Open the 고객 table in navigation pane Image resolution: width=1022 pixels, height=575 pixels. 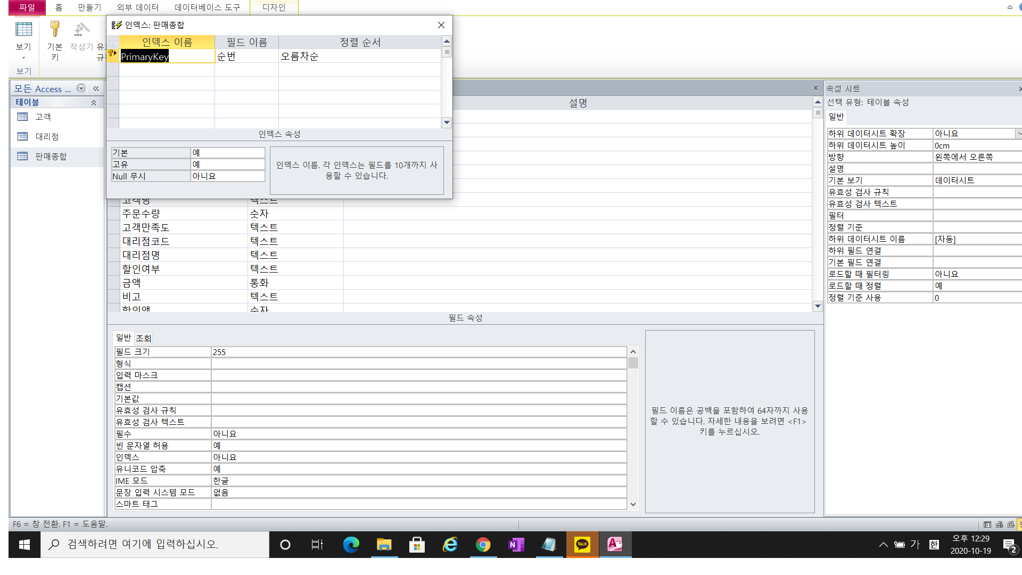coord(43,117)
